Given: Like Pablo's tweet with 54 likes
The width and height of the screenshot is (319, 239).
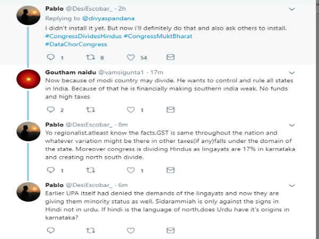Looking at the screenshot, I should tap(131, 57).
